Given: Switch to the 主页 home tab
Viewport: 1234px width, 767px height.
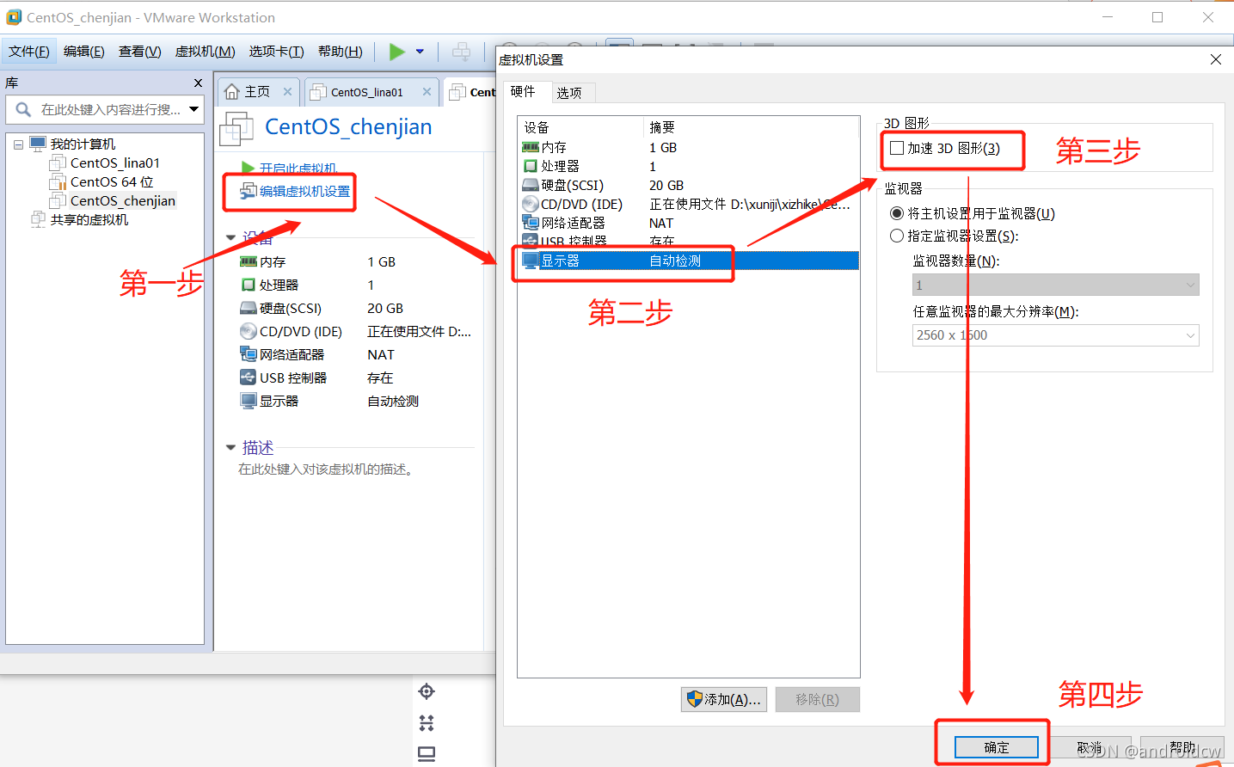Looking at the screenshot, I should pos(256,92).
